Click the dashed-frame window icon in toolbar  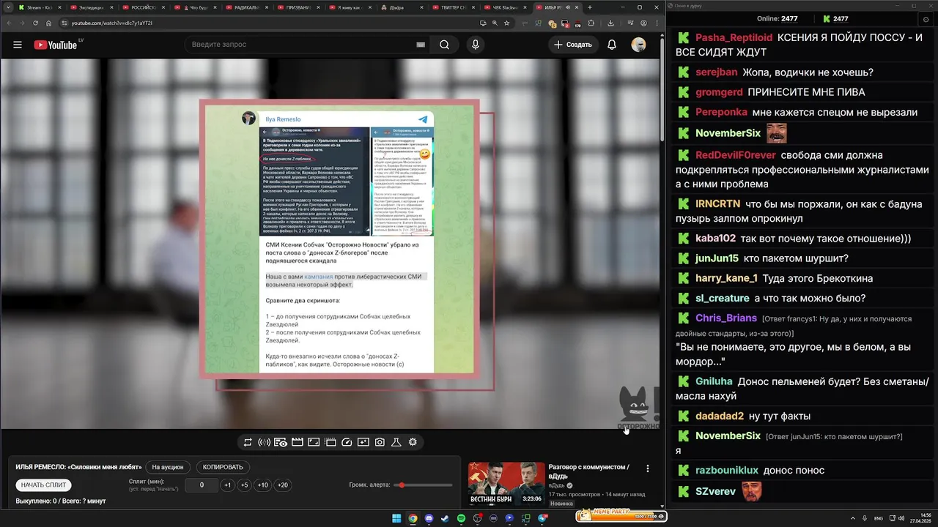click(330, 442)
